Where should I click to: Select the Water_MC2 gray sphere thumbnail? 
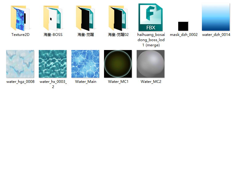(151, 64)
